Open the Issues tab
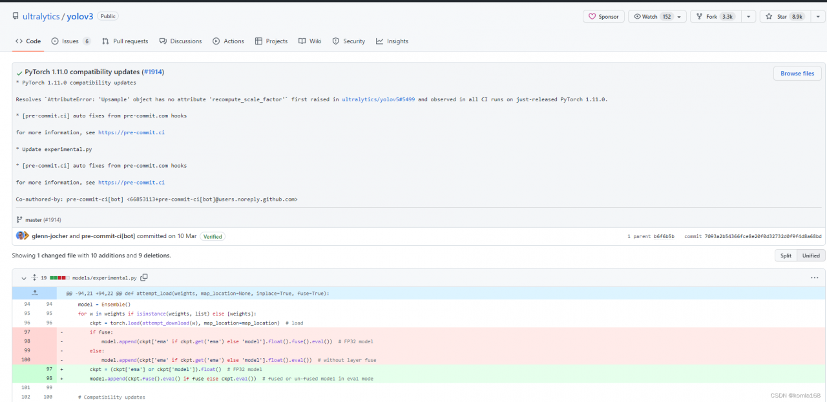 click(x=70, y=41)
